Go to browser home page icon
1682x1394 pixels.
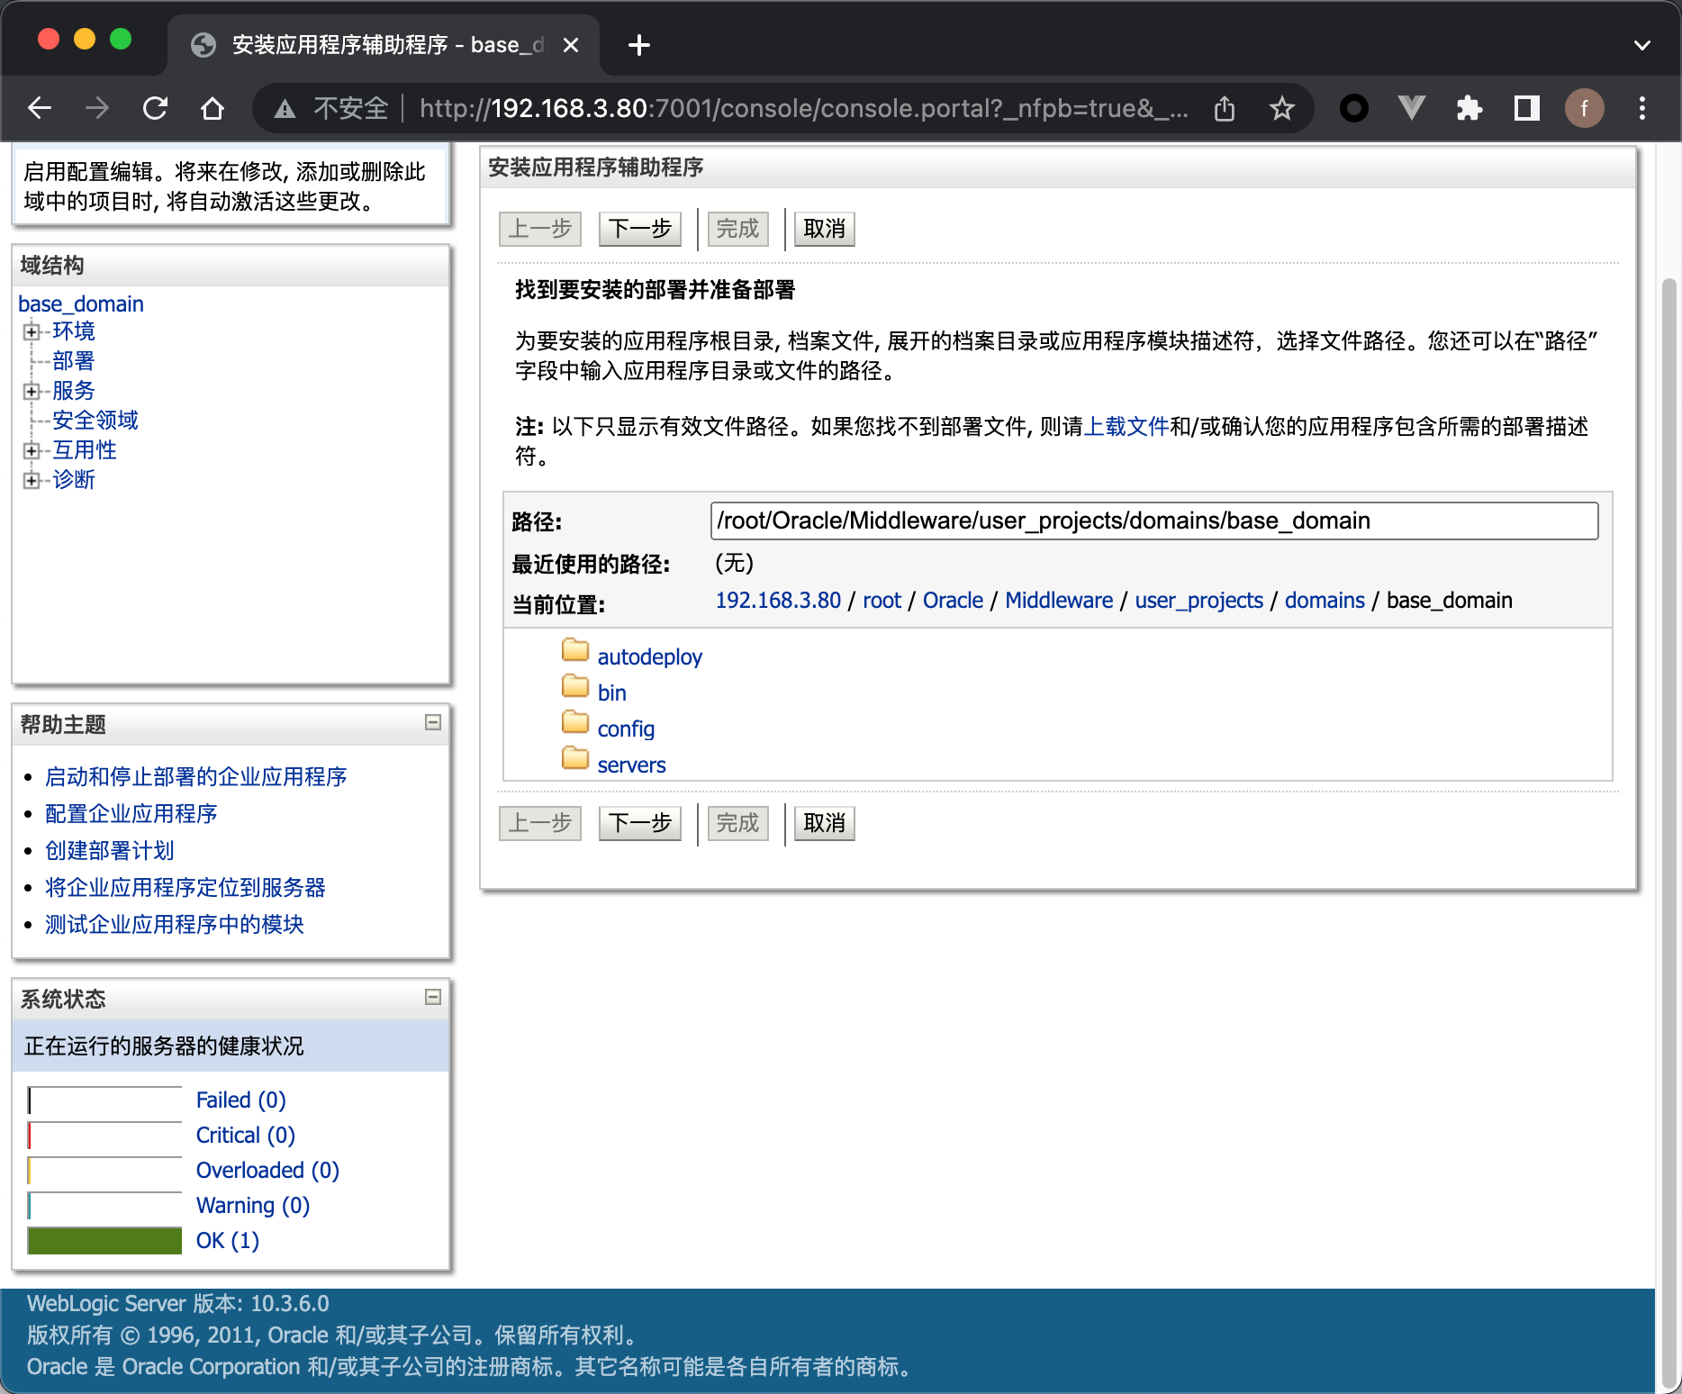(x=213, y=109)
